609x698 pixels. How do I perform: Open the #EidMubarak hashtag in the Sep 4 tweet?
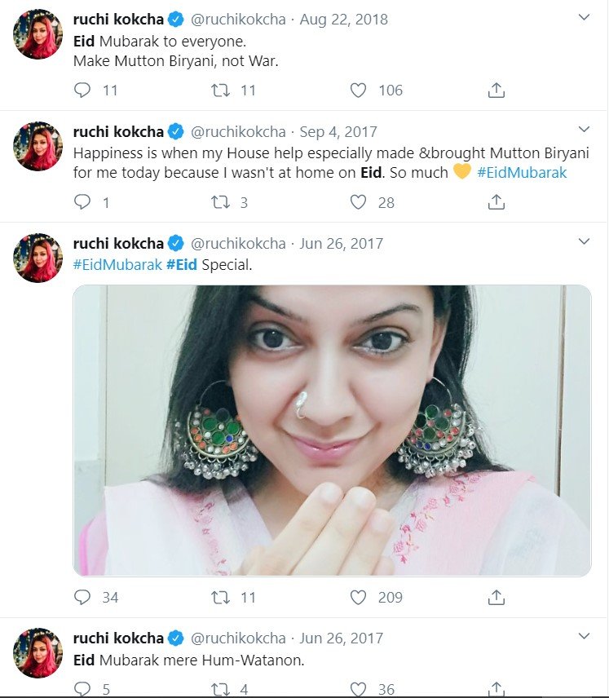pyautogui.click(x=522, y=173)
